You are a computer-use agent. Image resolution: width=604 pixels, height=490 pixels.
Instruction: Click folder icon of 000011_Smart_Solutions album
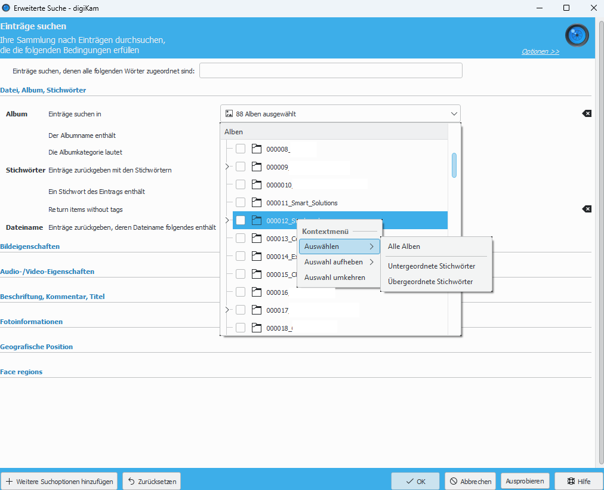coord(257,202)
